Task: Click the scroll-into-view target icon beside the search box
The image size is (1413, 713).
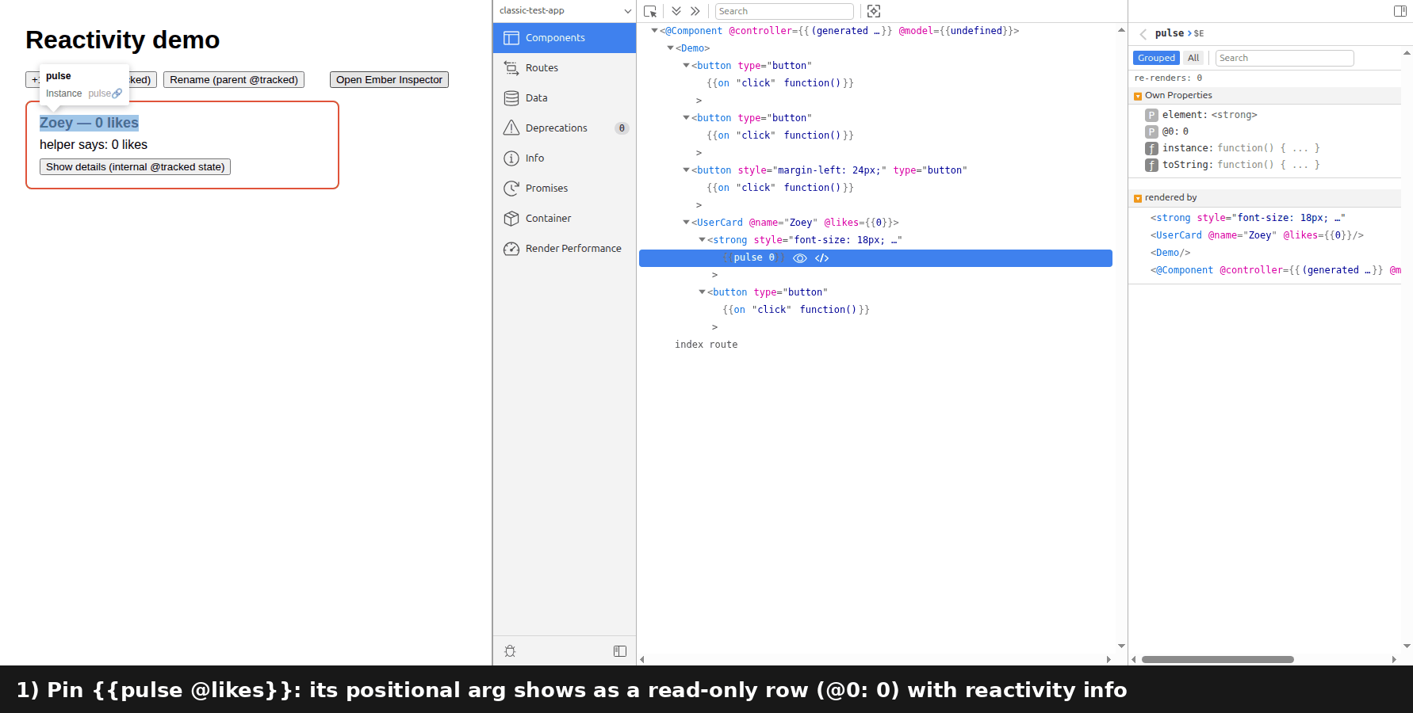Action: (x=874, y=11)
